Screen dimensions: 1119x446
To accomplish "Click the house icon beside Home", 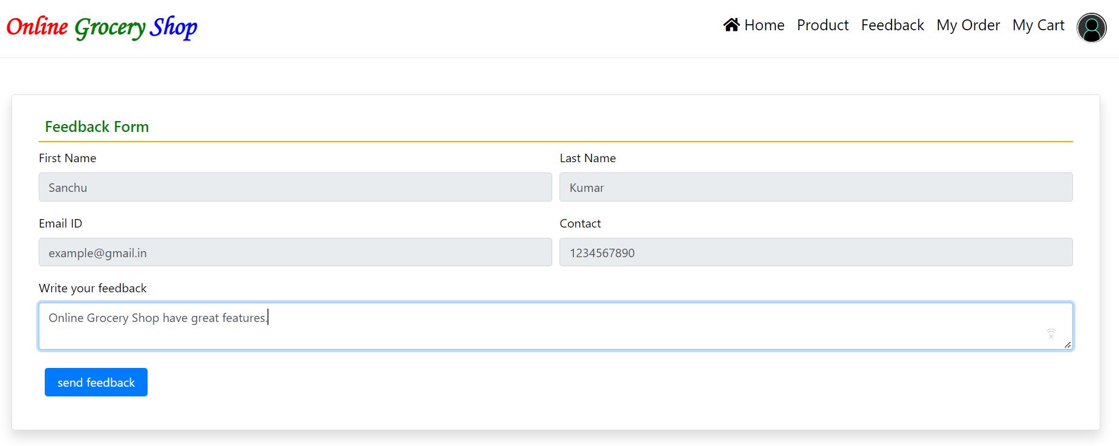I will pyautogui.click(x=731, y=25).
